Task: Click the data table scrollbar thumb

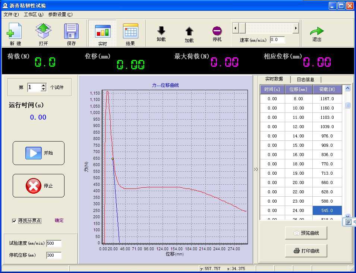Action: (x=347, y=105)
